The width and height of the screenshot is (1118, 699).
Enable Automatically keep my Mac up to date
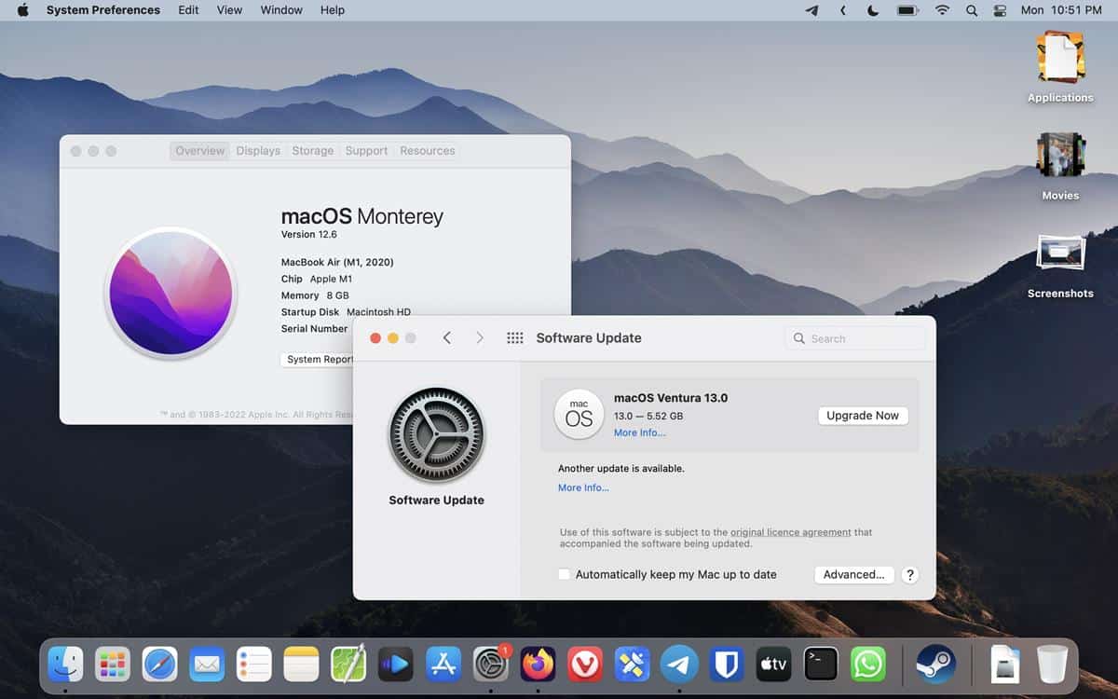coord(564,575)
